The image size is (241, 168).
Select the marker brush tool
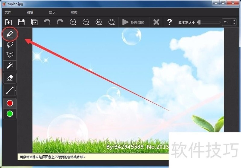pos(10,34)
